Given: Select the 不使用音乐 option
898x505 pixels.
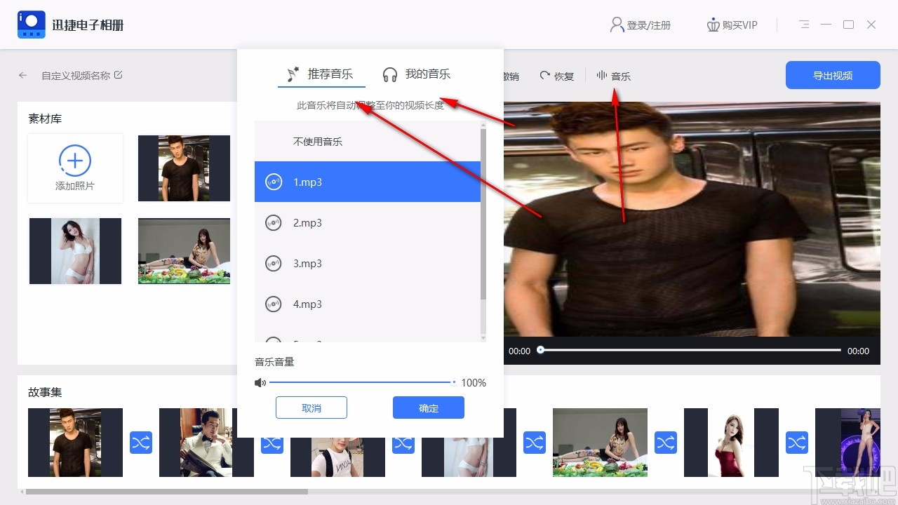Looking at the screenshot, I should [x=367, y=142].
